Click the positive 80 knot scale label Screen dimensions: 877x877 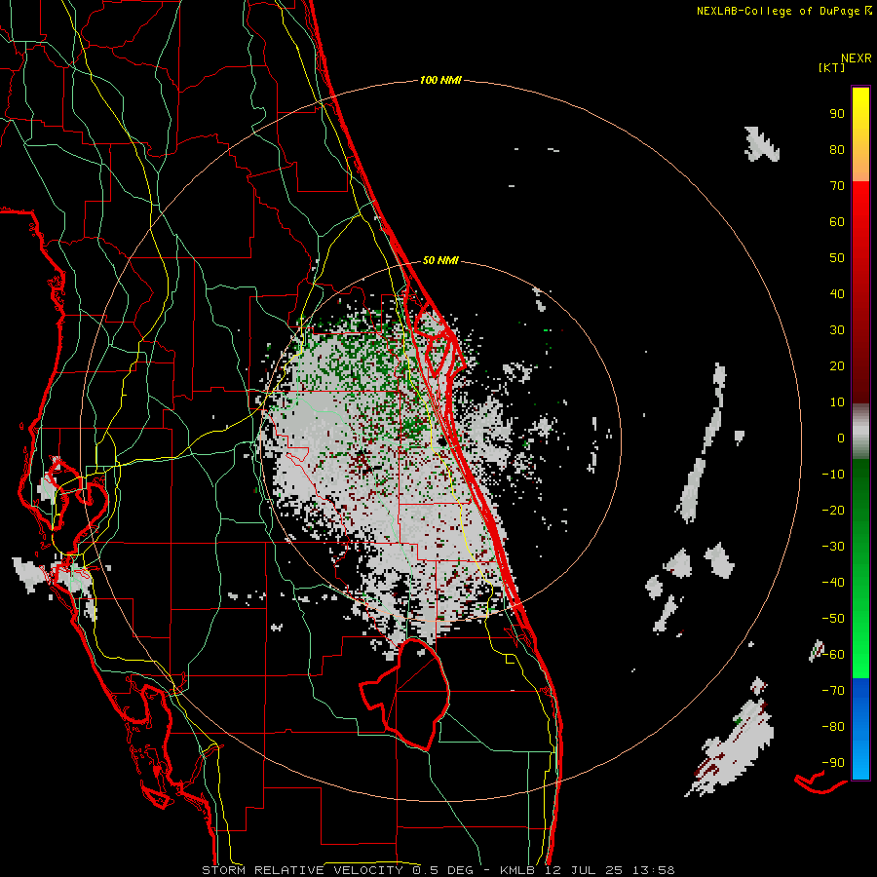coord(837,150)
